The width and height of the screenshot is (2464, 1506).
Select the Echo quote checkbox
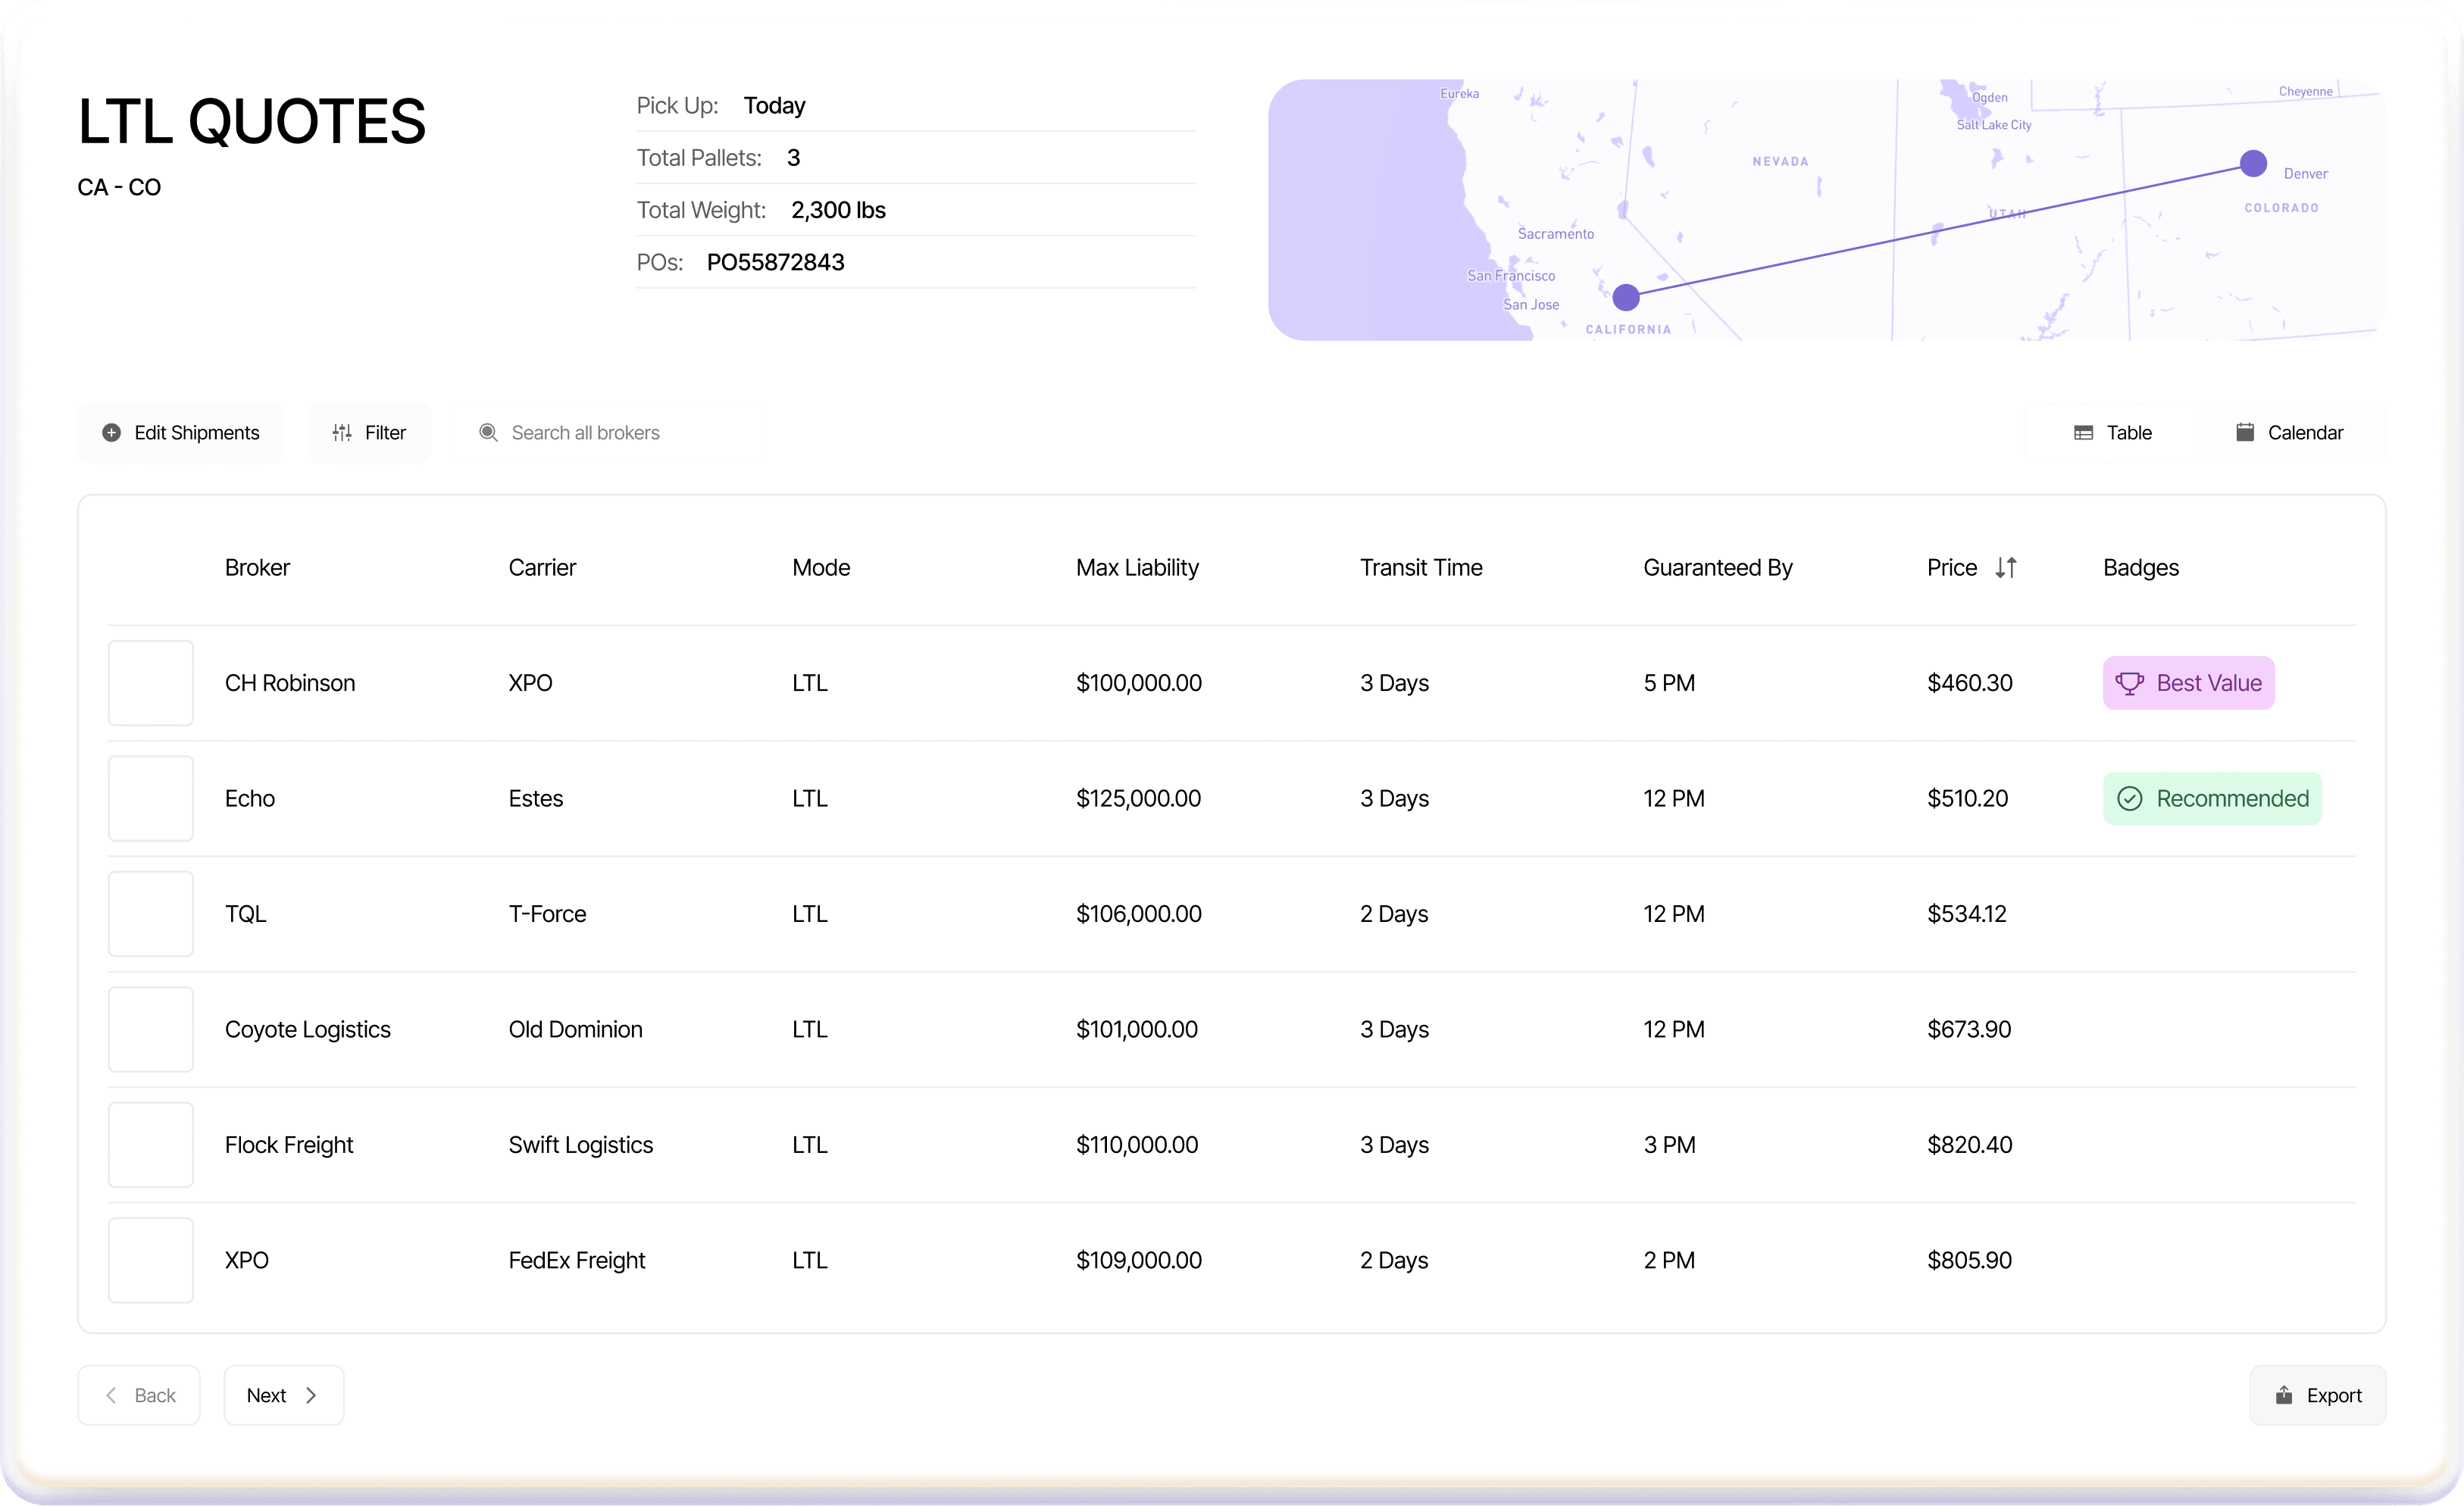[150, 798]
